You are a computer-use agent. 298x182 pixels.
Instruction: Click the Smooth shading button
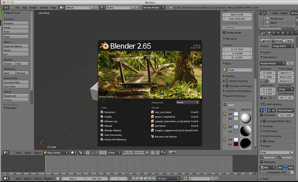(9, 63)
